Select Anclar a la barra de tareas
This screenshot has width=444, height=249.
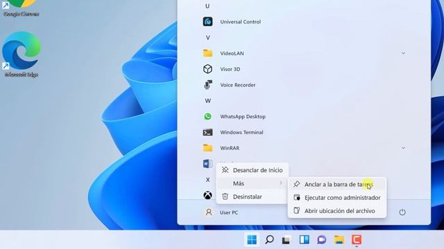pos(337,185)
